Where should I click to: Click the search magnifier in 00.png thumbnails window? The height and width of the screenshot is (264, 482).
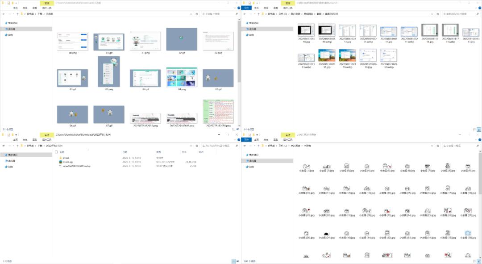click(237, 14)
